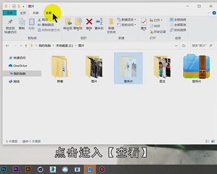Click 编辑 edit in the ribbon
The width and height of the screenshot is (217, 174).
point(155,26)
